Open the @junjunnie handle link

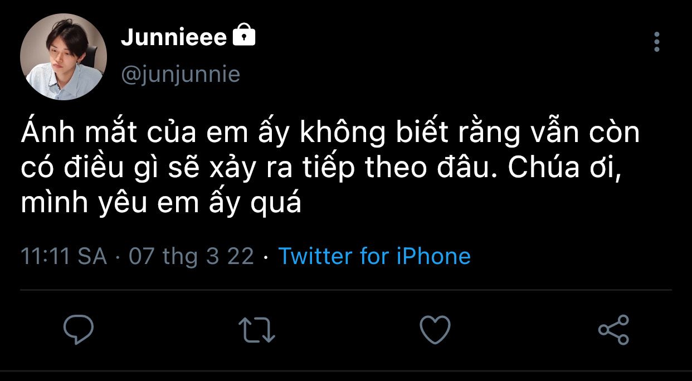[x=181, y=74]
